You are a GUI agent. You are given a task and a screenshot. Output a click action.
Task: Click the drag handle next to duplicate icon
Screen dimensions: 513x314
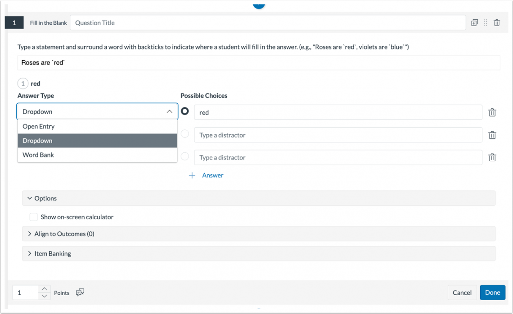point(485,22)
